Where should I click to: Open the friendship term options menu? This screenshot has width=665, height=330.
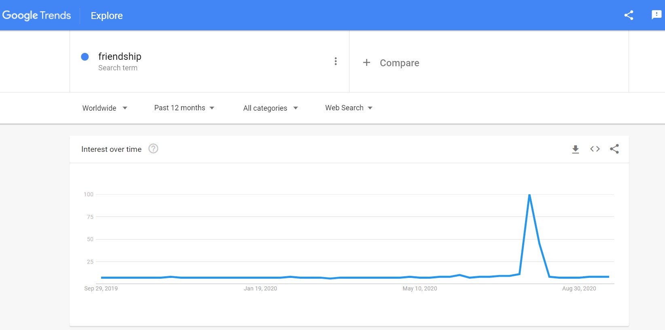point(336,61)
